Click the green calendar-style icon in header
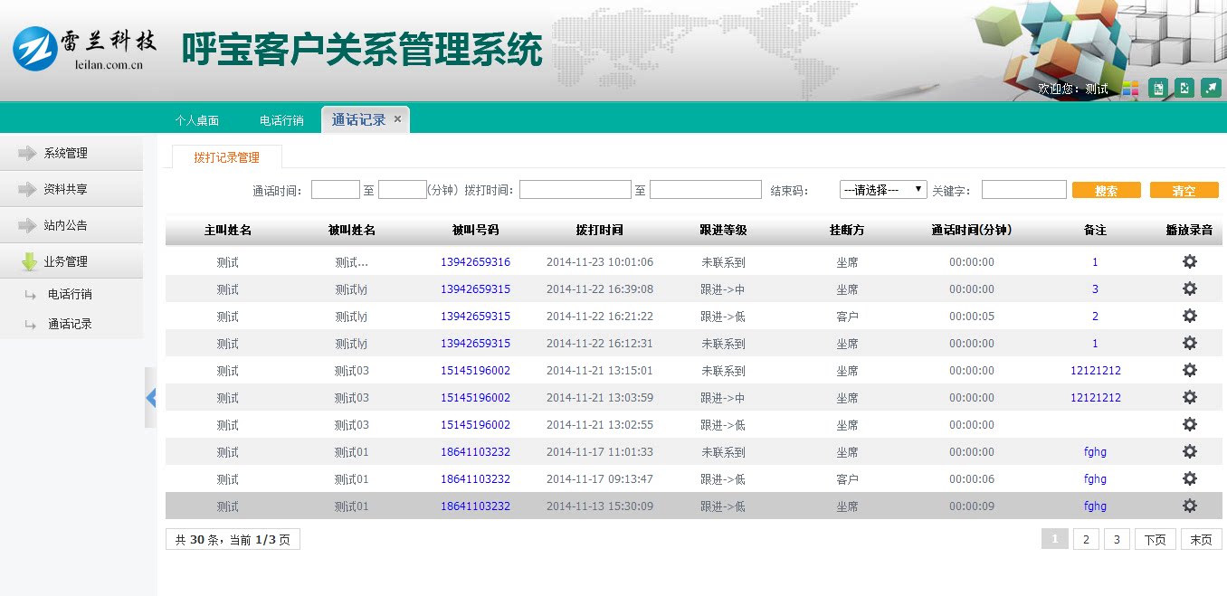1227x596 pixels. pos(1157,88)
